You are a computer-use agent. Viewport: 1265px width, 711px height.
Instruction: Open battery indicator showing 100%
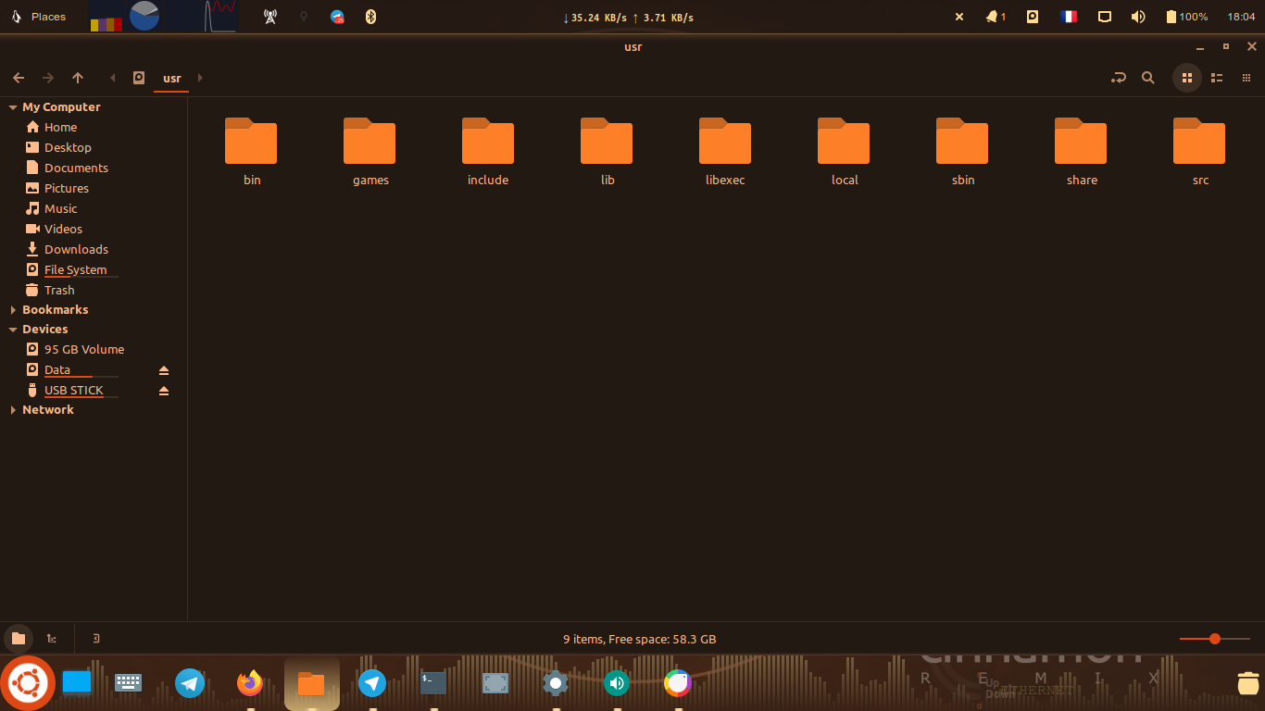[1186, 17]
